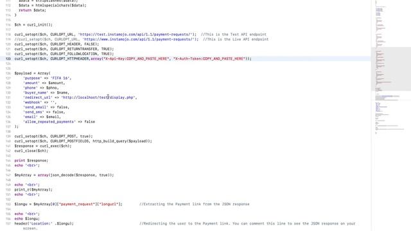
Task: Click the http_build_query($payload) call
Action: coord(121,141)
